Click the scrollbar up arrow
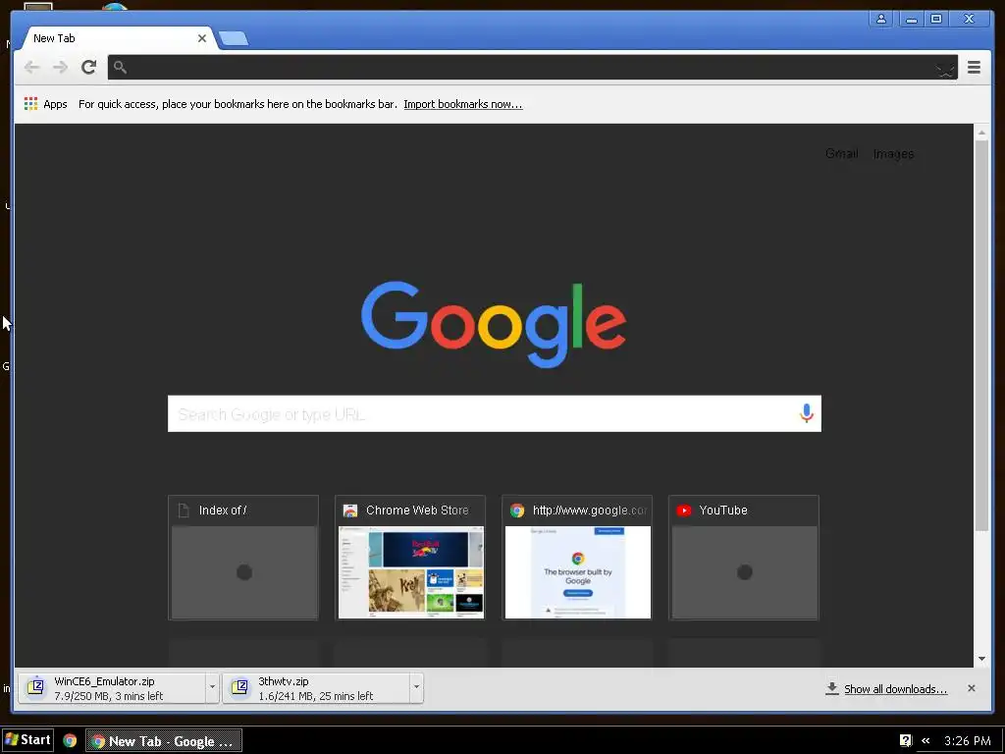Image resolution: width=1005 pixels, height=754 pixels. [x=981, y=133]
